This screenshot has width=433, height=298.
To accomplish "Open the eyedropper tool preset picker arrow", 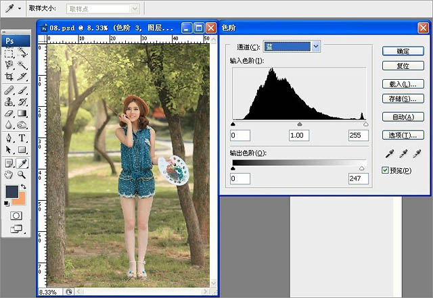I will tap(19, 8).
